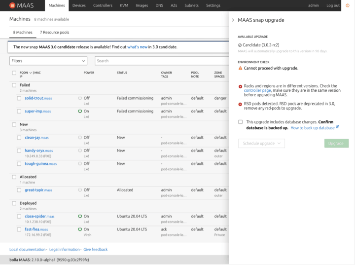Select the handy-oryx machine checkbox

tap(19, 151)
